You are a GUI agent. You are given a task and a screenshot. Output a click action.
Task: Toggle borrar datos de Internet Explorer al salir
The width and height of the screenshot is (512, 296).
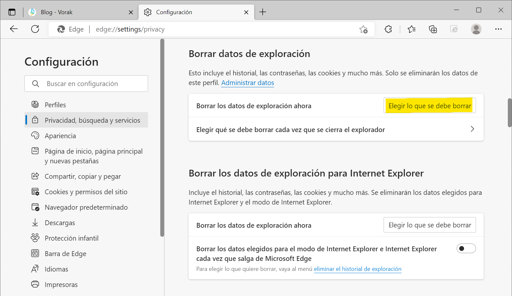pyautogui.click(x=466, y=248)
